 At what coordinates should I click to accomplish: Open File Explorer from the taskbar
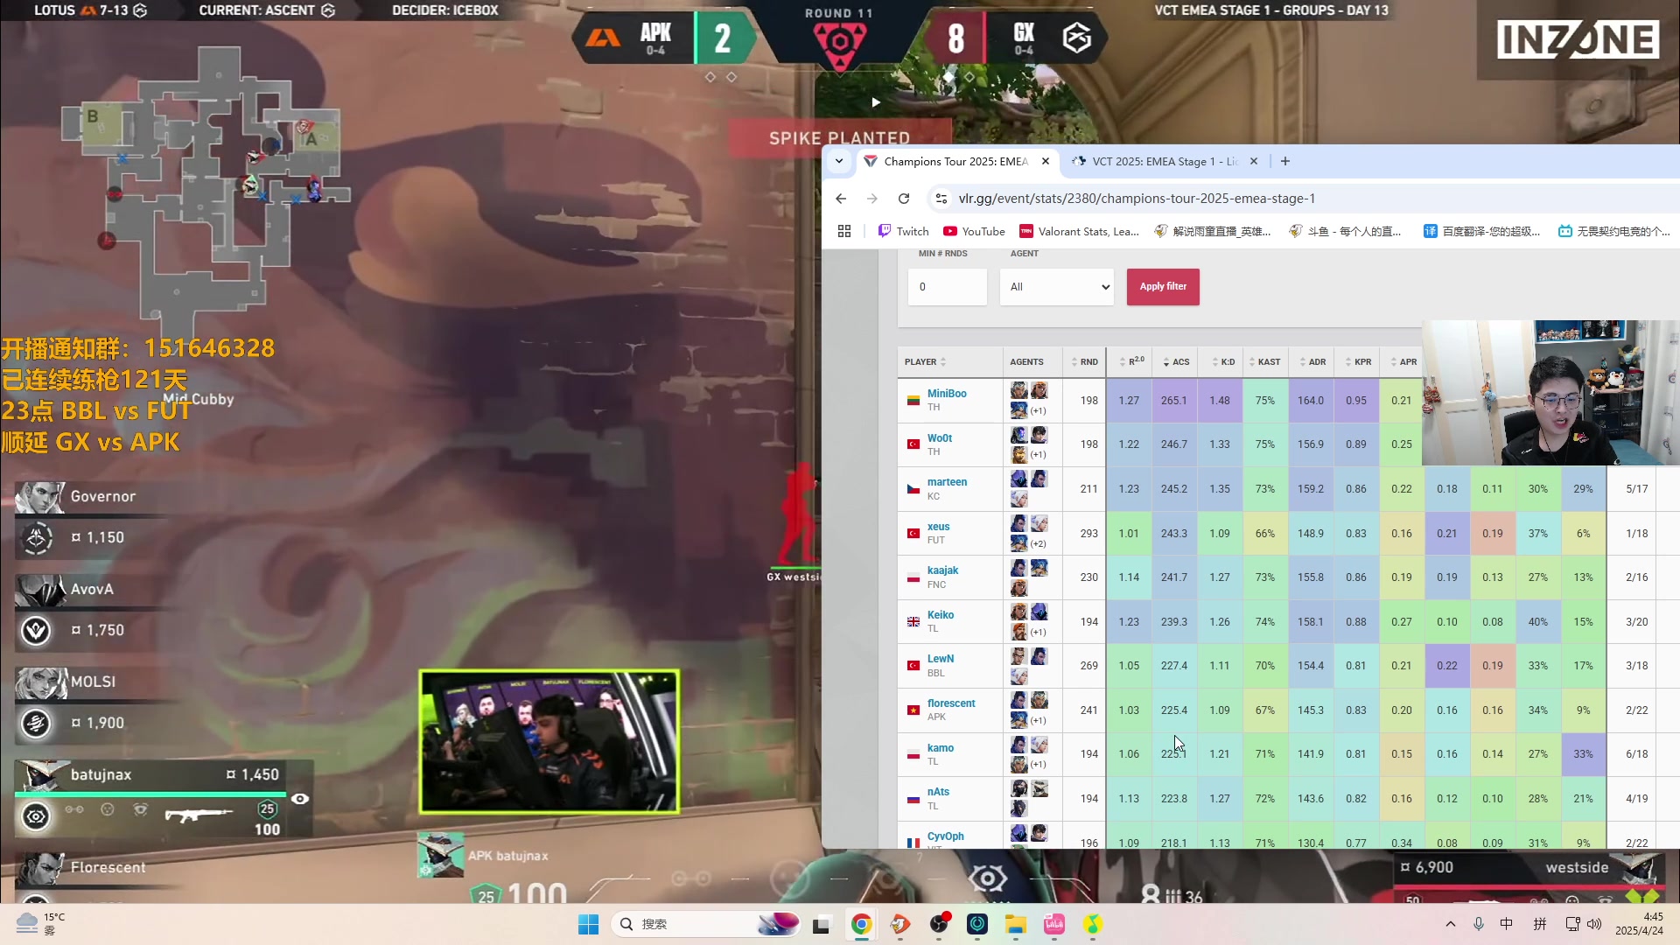coord(1015,924)
